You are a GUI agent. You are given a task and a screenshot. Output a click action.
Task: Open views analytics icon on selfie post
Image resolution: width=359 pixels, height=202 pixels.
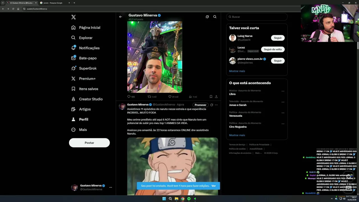190,97
